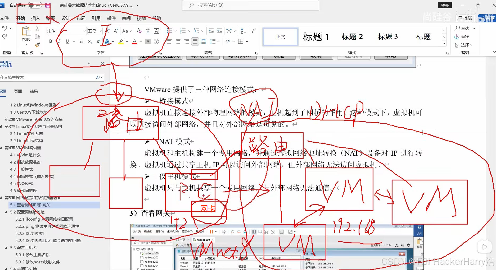Open the 邮件 ribbon tab
This screenshot has height=270, width=496.
(111, 18)
